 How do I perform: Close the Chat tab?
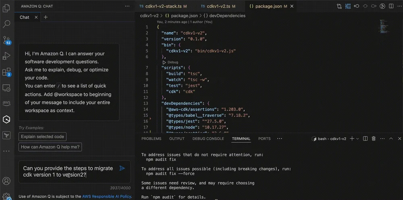pyautogui.click(x=36, y=17)
